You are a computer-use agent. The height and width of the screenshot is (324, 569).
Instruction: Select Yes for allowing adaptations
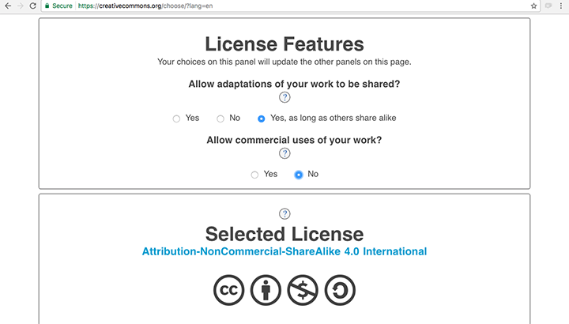pos(176,119)
